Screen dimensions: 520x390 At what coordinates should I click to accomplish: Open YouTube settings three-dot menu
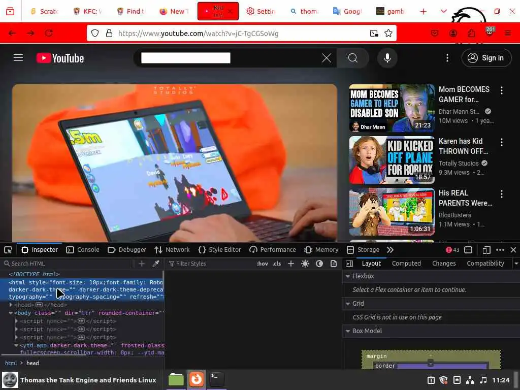447,58
